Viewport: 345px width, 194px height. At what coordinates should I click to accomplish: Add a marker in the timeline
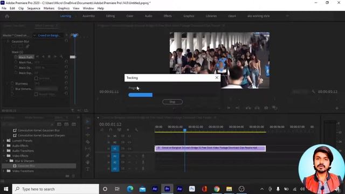[x=128, y=130]
